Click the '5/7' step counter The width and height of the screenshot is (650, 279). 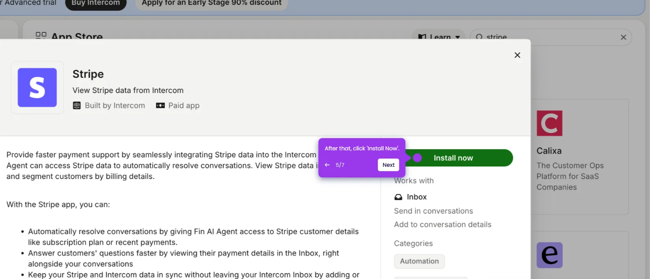pyautogui.click(x=340, y=165)
